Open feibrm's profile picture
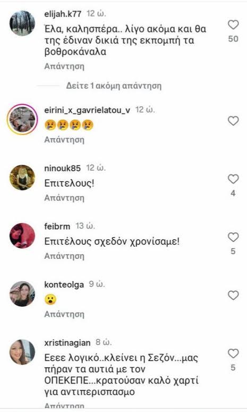Screen dimensions: 247x412 click(22, 236)
